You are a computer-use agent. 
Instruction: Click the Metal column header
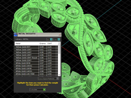[26, 44]
